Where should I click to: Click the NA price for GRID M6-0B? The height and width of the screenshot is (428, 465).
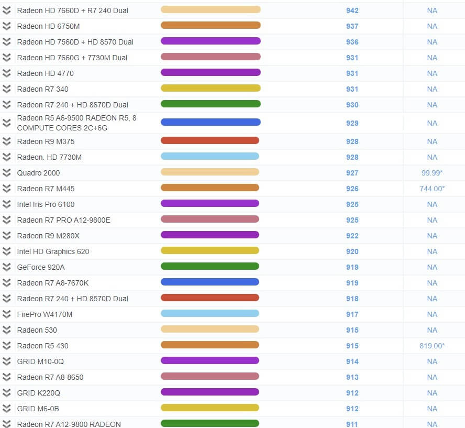tap(432, 409)
